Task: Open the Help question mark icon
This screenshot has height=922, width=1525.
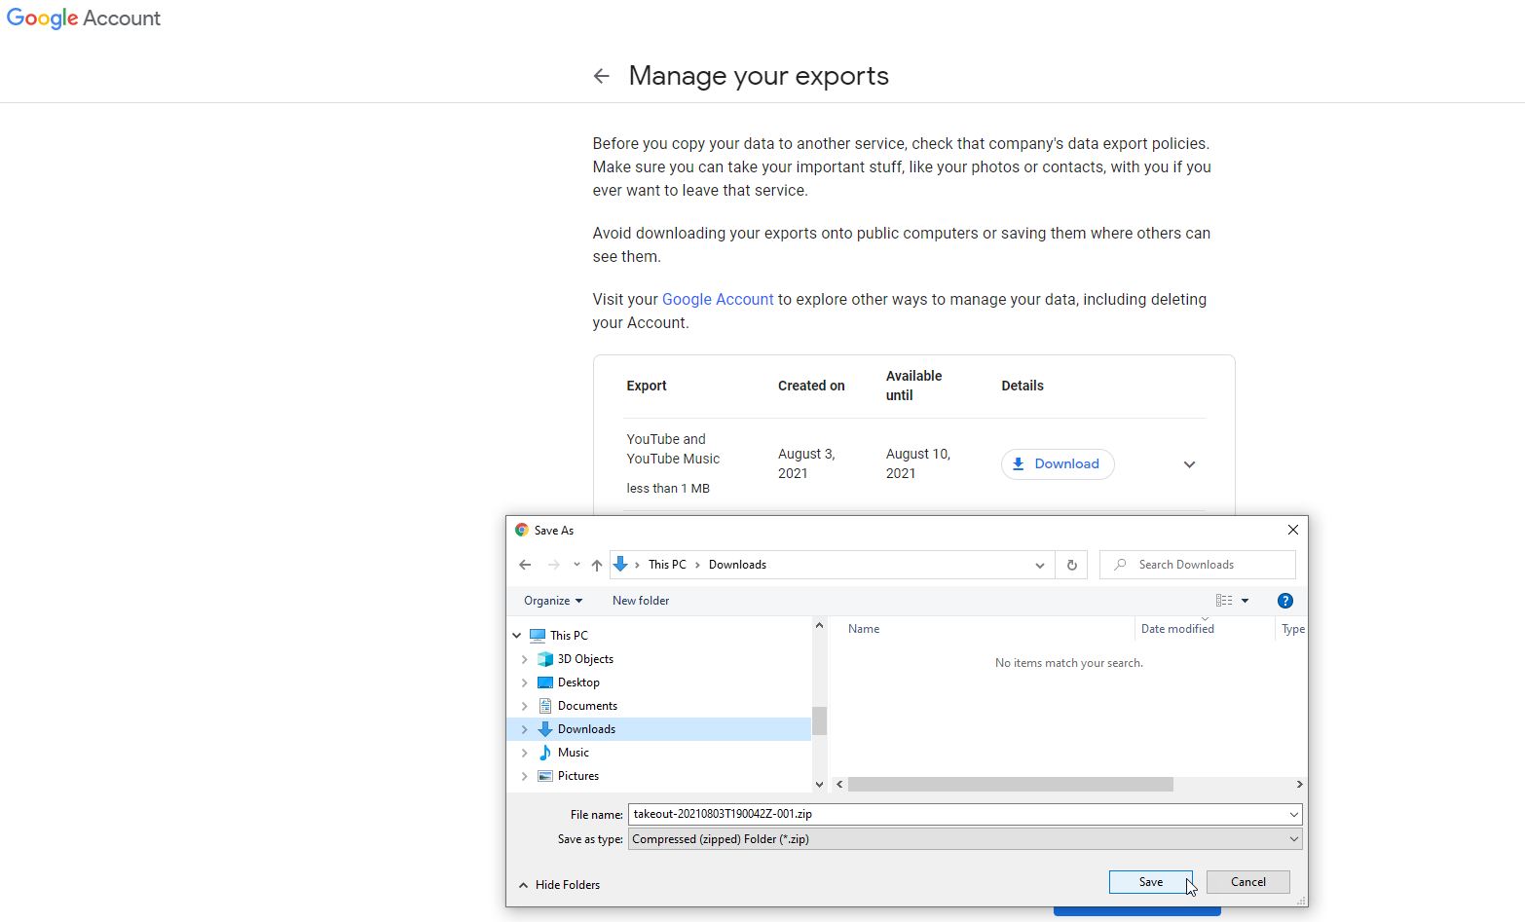Action: point(1285,601)
